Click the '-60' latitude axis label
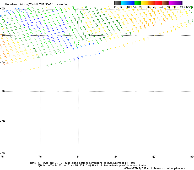 [x=2, y=154]
